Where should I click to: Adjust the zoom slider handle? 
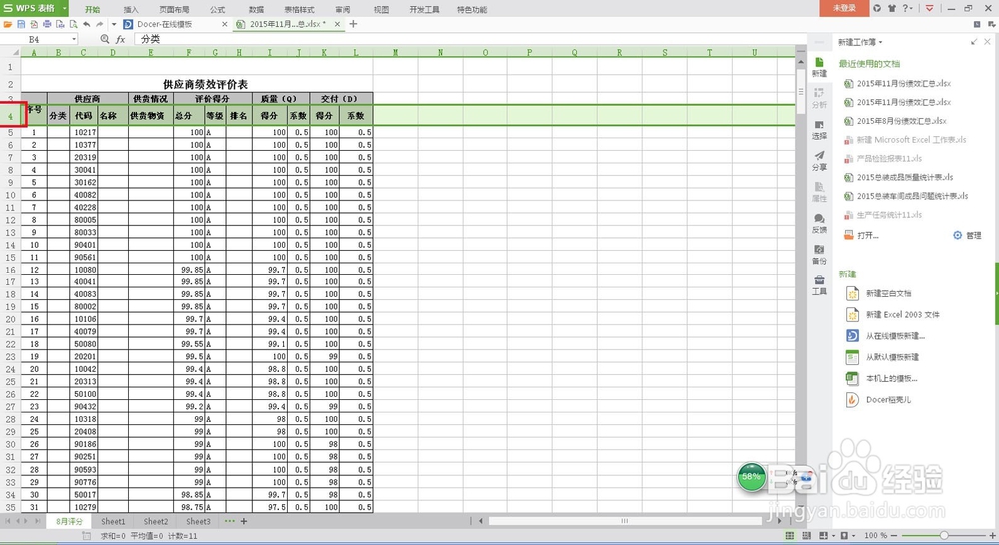[x=944, y=535]
